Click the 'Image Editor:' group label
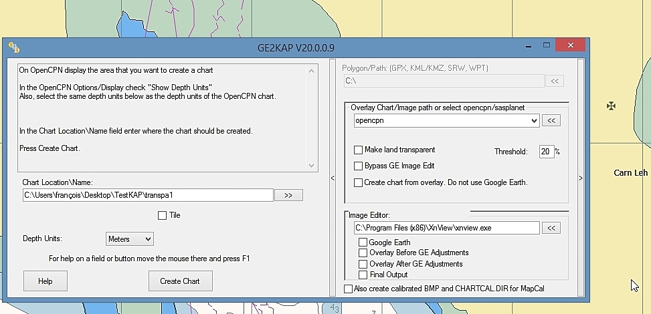The height and width of the screenshot is (314, 651). pyautogui.click(x=369, y=216)
